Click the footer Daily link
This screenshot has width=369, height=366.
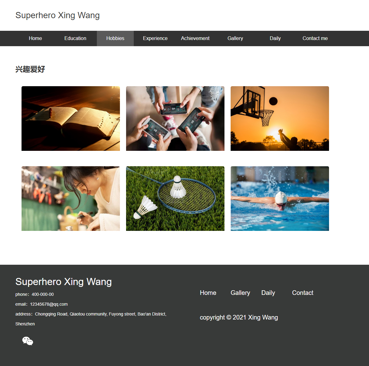pos(268,293)
